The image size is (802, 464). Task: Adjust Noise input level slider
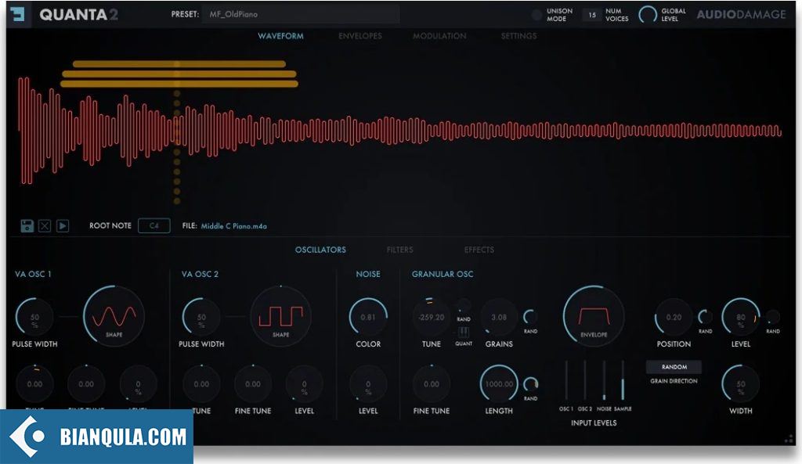(604, 380)
